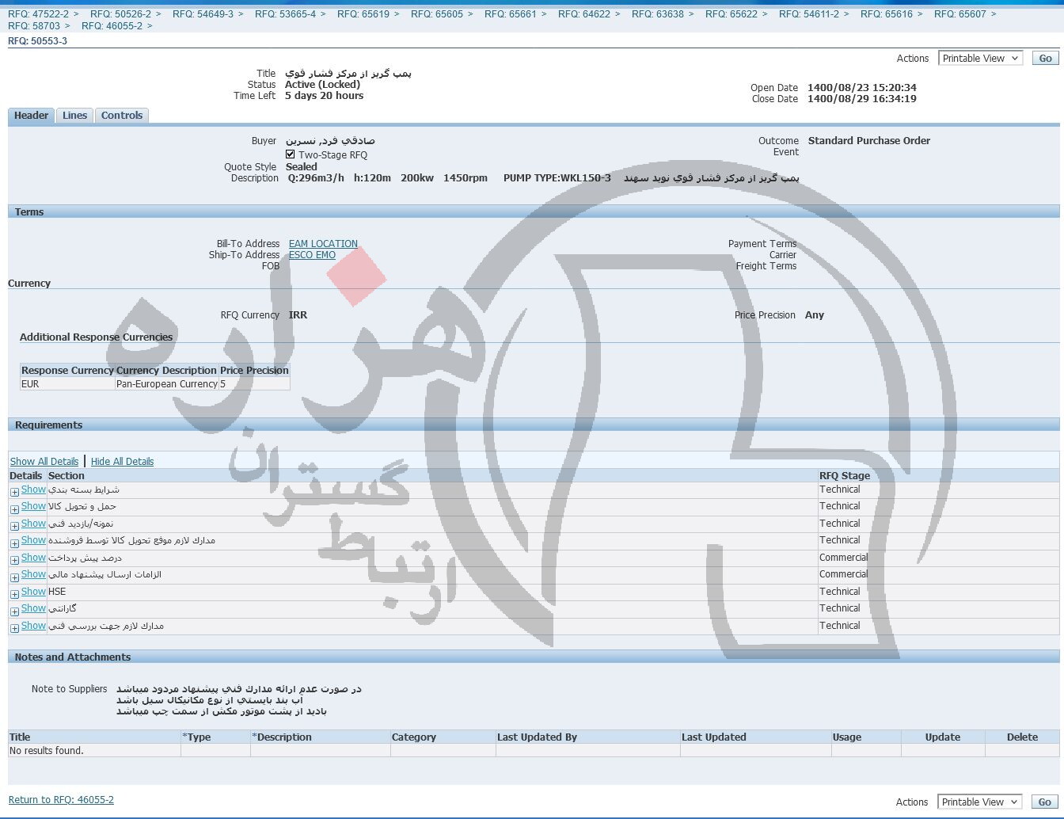Screen dimensions: 1064x819
Task: Open breadcrumb RFQ: 63638
Action: tap(658, 14)
